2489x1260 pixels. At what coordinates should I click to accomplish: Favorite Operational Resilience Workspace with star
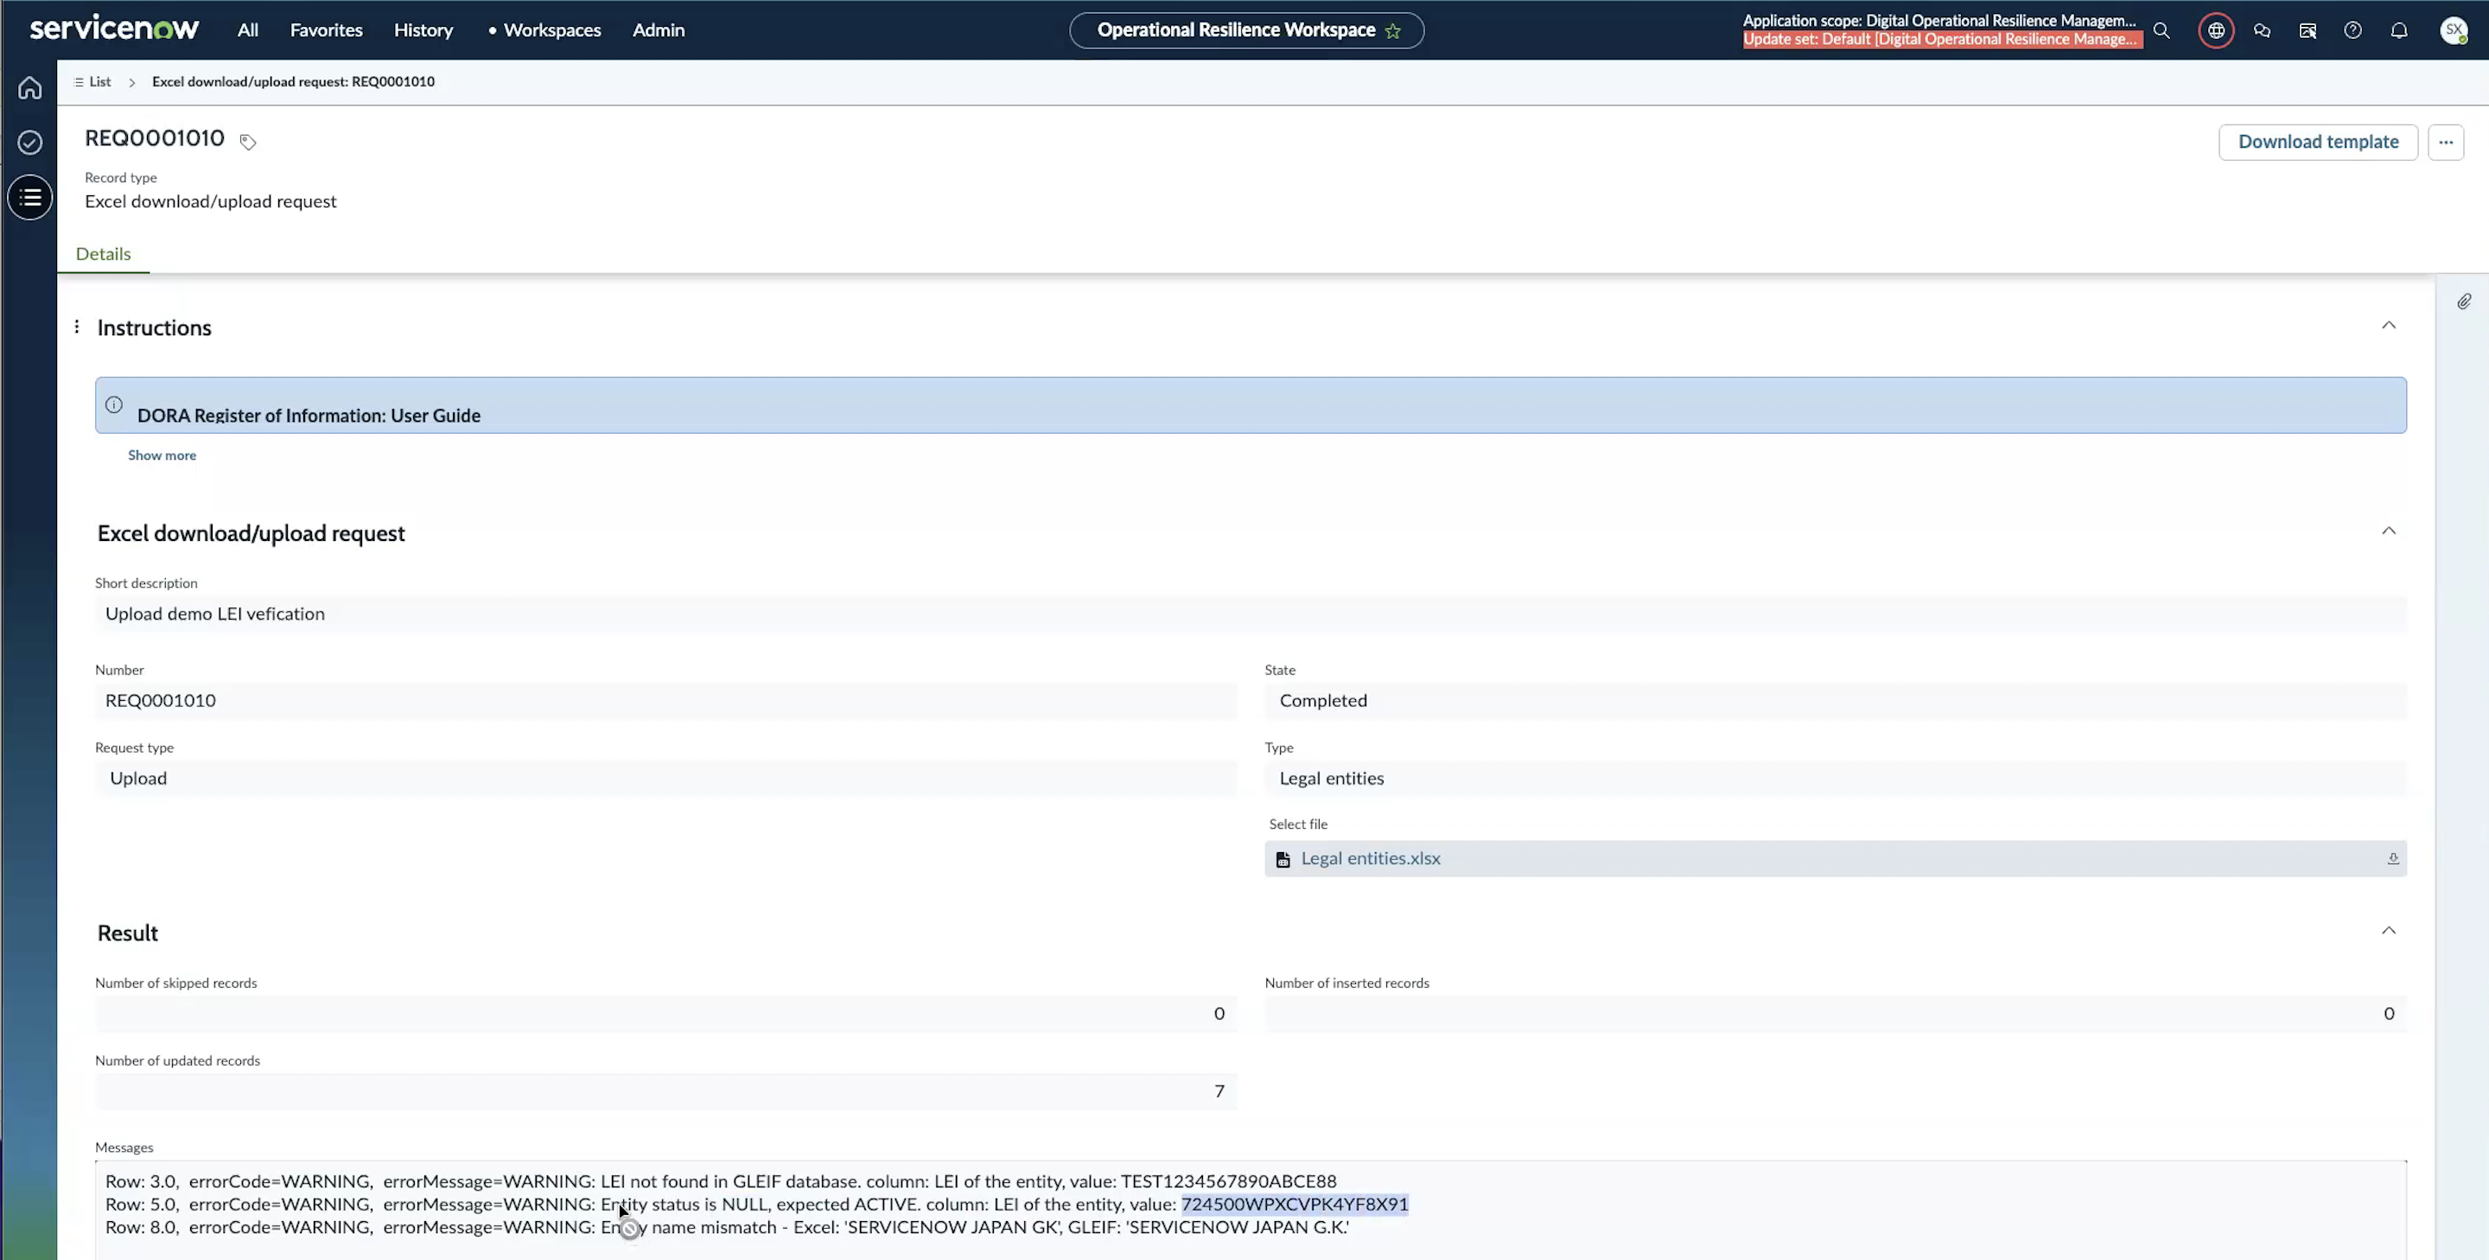pos(1392,31)
